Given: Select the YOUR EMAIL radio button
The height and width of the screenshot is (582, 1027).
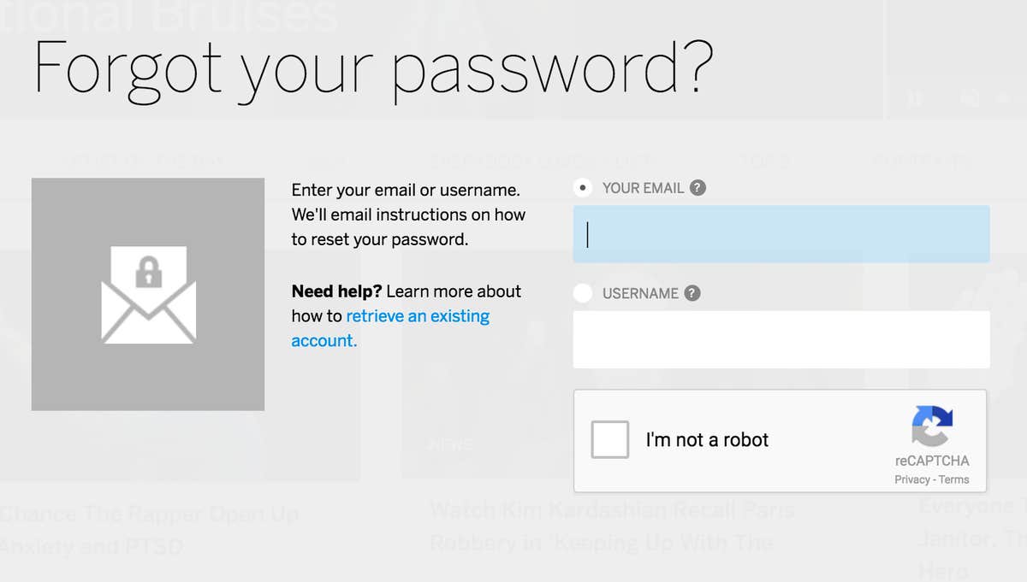Looking at the screenshot, I should coord(582,187).
